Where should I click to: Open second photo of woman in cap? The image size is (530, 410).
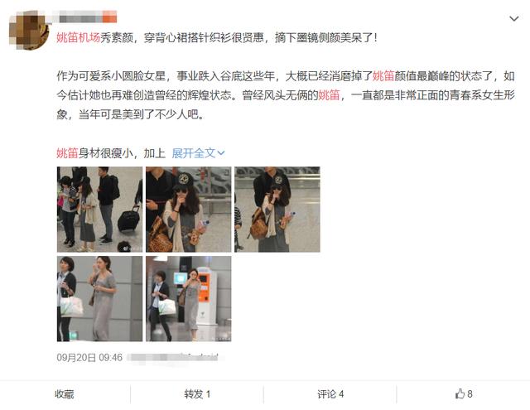[x=189, y=210]
